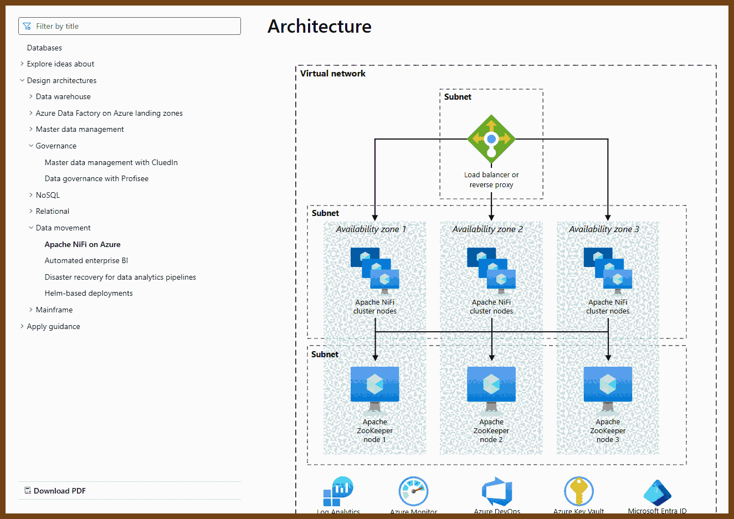Screen dimensions: 734x519
Task: Expand the NoSQL node
Action: point(31,195)
